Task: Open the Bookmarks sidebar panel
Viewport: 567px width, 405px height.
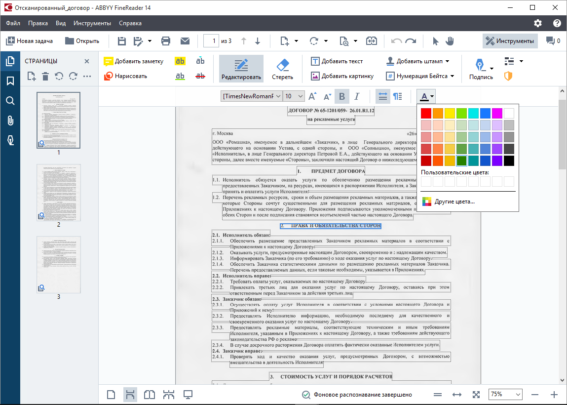Action: [x=10, y=81]
